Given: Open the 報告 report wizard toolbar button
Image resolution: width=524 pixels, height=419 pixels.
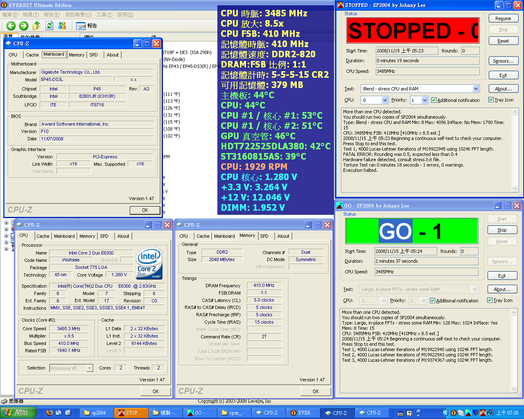Looking at the screenshot, I should pos(87,26).
